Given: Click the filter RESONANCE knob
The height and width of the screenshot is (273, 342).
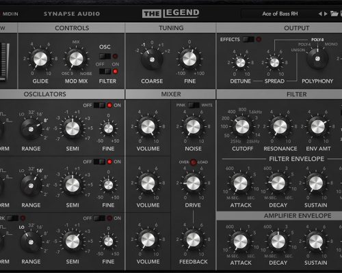Looking at the screenshot, I should [280, 126].
